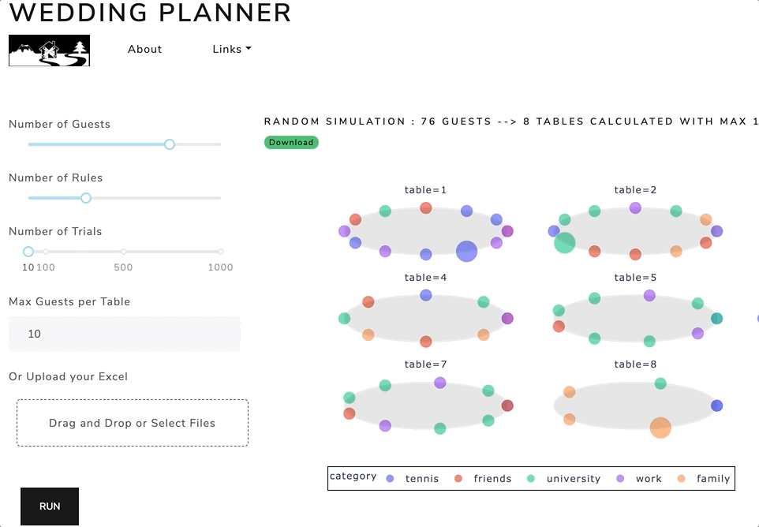Click the large family guest at table 8
The width and height of the screenshot is (759, 527).
coord(660,428)
